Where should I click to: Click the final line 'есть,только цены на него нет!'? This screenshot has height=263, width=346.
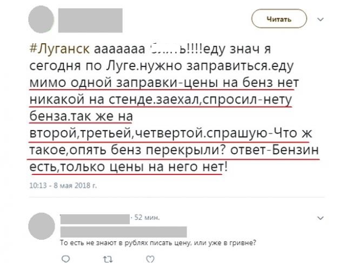128,167
